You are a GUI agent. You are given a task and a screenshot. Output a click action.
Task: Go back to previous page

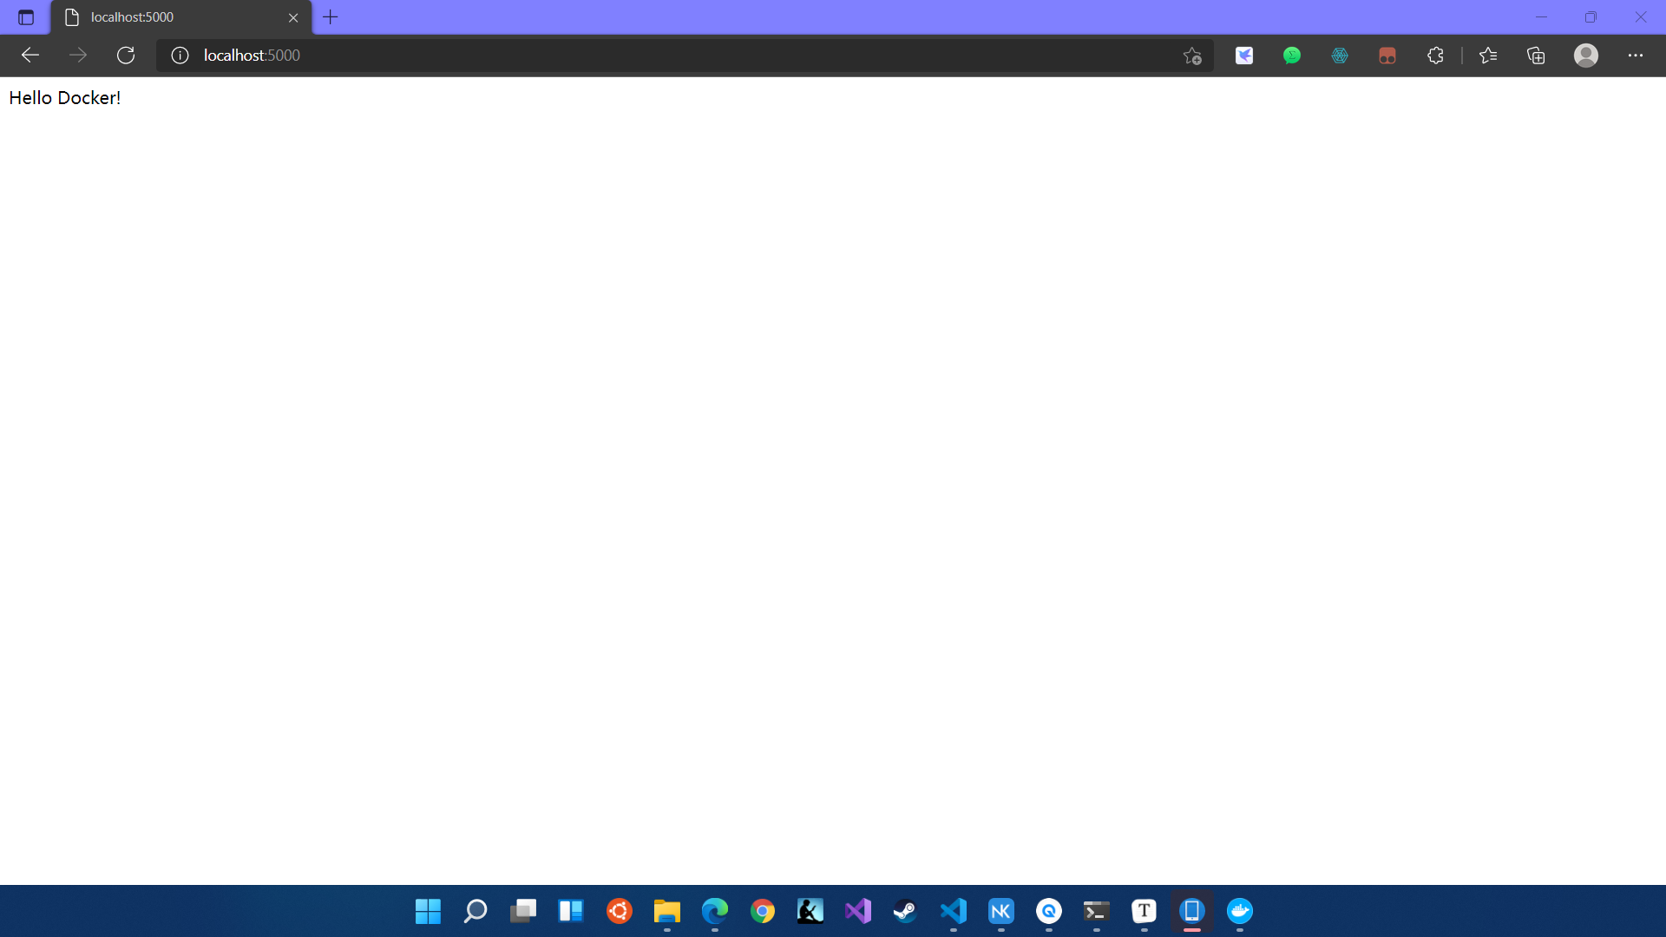coord(30,56)
